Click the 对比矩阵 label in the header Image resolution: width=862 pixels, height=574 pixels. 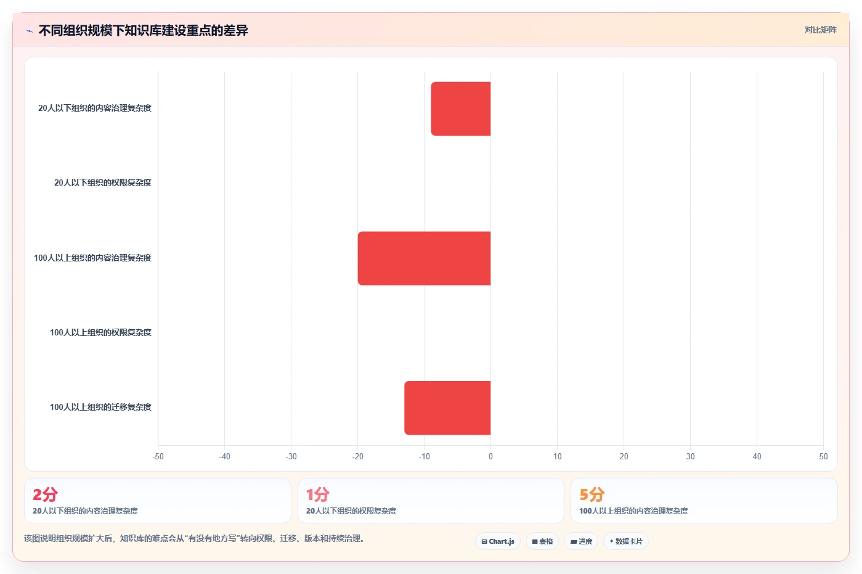point(820,30)
